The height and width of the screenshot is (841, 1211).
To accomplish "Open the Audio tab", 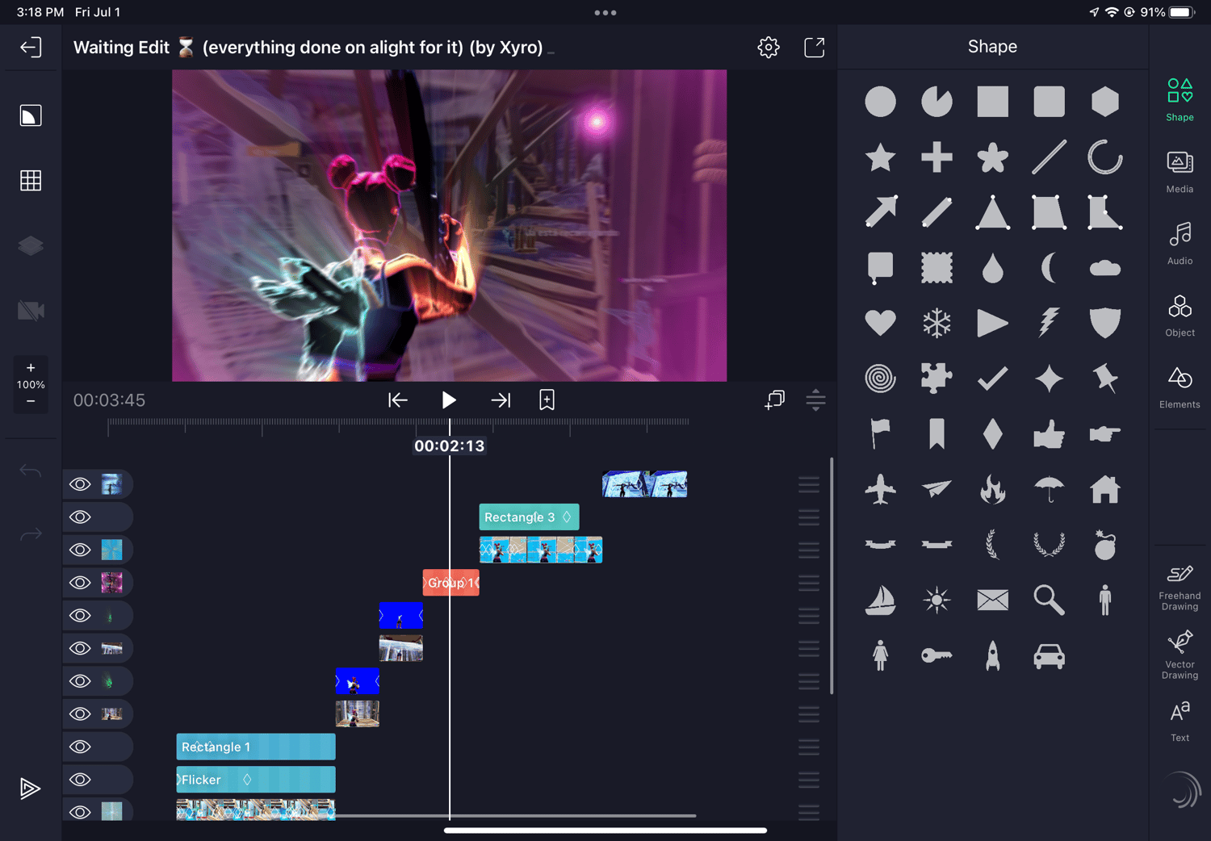I will click(x=1180, y=243).
